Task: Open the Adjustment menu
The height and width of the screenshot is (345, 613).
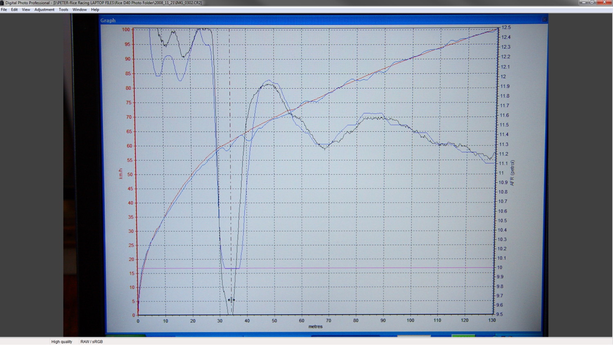Action: 44,9
